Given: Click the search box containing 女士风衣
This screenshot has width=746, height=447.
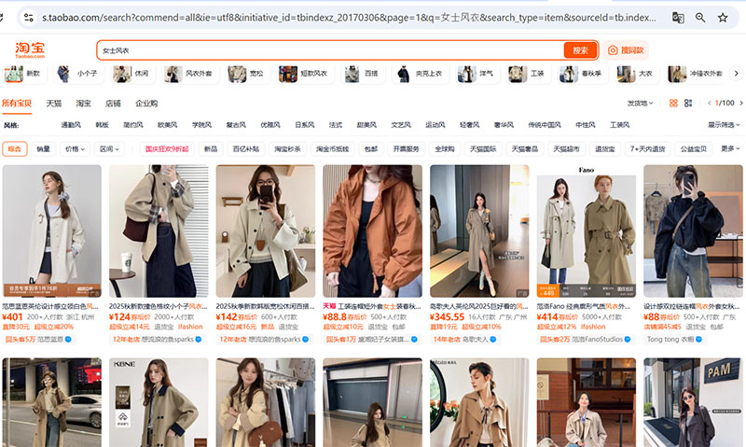Looking at the screenshot, I should coord(326,50).
